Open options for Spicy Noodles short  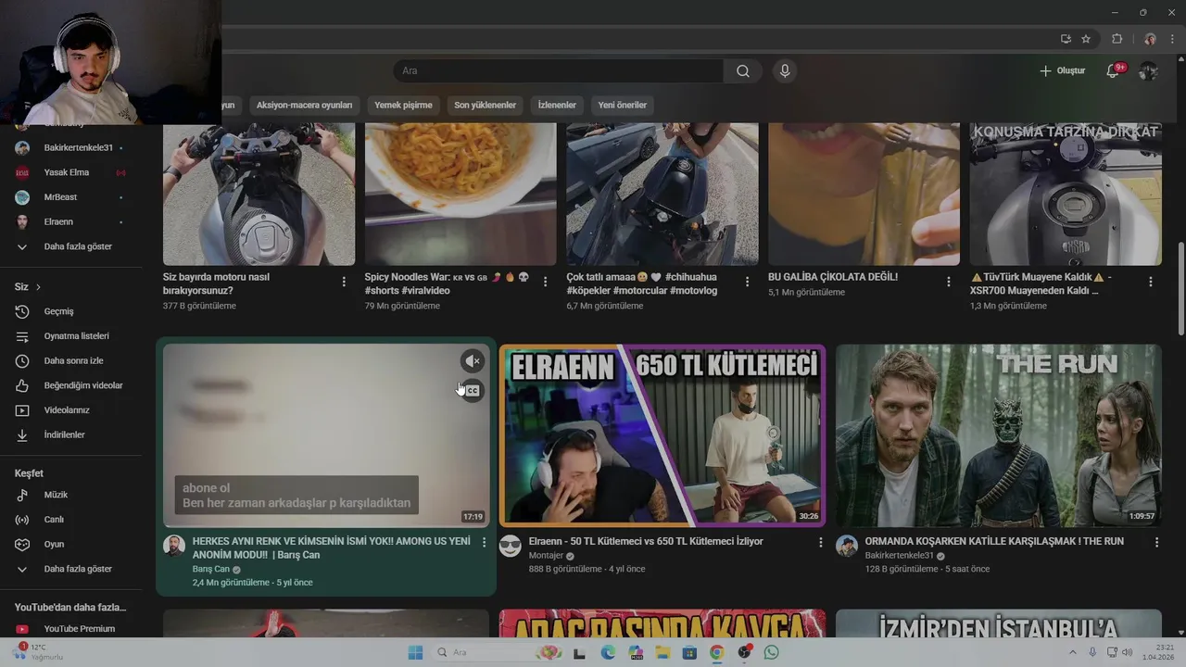pyautogui.click(x=546, y=282)
